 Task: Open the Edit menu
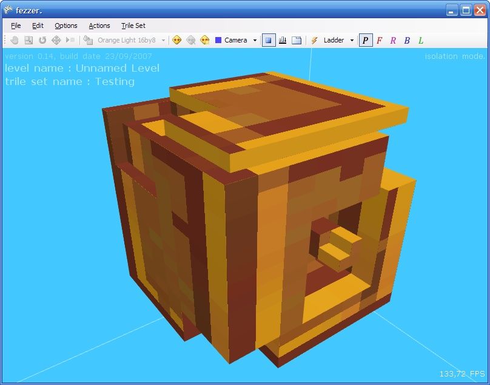[38, 26]
